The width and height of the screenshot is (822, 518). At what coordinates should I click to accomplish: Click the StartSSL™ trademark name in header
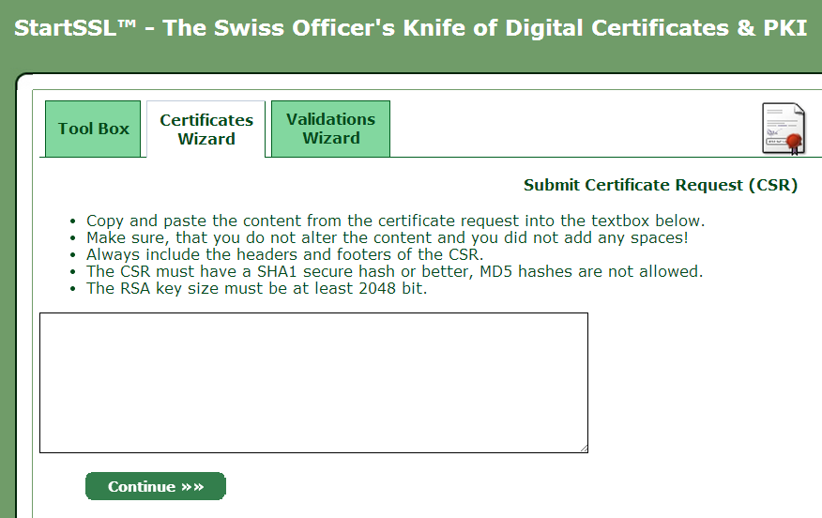[x=76, y=27]
